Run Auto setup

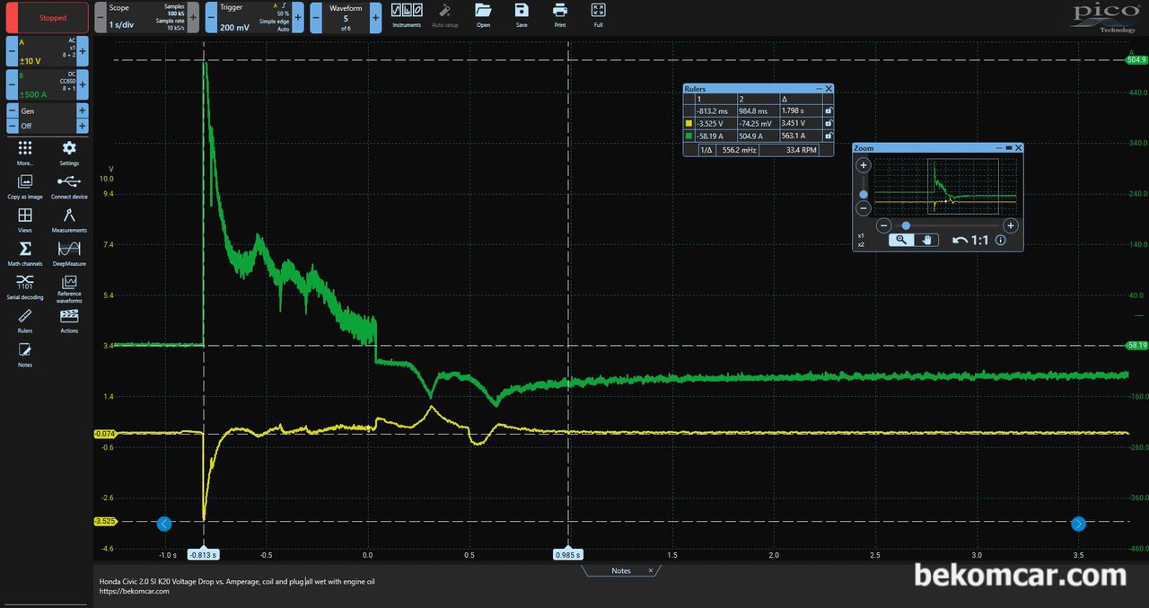(x=444, y=15)
